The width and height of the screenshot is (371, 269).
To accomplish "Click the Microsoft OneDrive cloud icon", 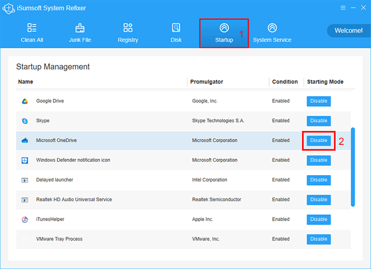I will (25, 141).
